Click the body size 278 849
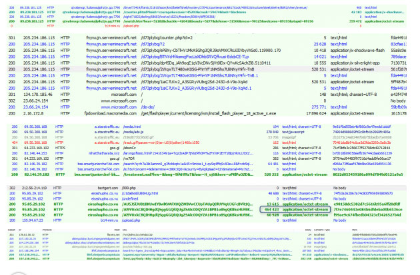420x275 pixels. (x=273, y=132)
